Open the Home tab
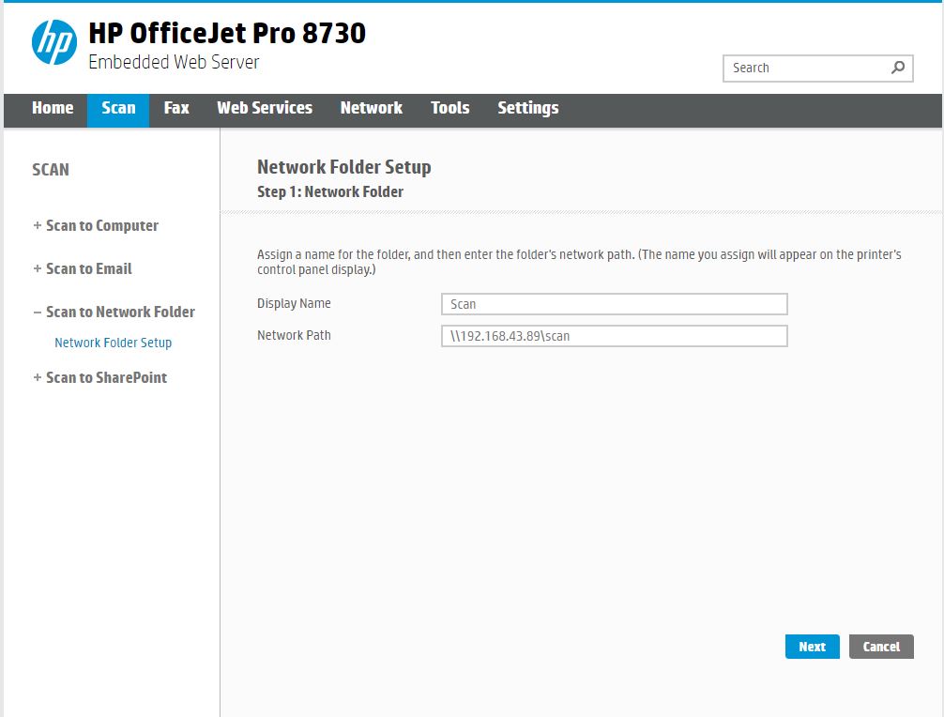The image size is (944, 717). click(53, 108)
